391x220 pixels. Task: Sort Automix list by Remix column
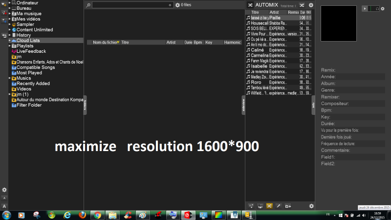point(293,12)
